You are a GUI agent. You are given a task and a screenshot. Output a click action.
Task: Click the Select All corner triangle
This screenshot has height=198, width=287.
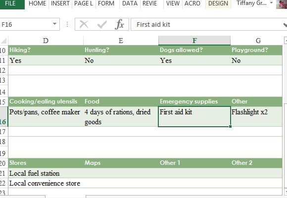click(x=3, y=41)
